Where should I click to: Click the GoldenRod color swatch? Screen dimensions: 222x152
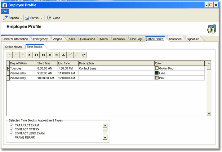(x=157, y=68)
